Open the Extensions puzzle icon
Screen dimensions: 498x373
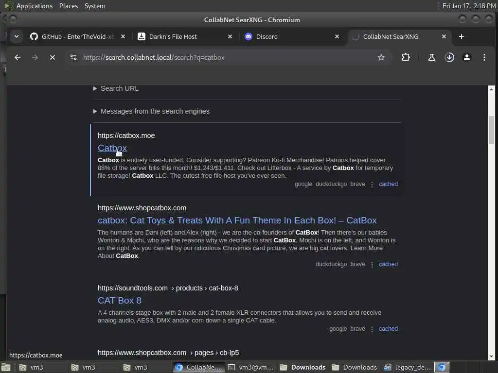(406, 57)
